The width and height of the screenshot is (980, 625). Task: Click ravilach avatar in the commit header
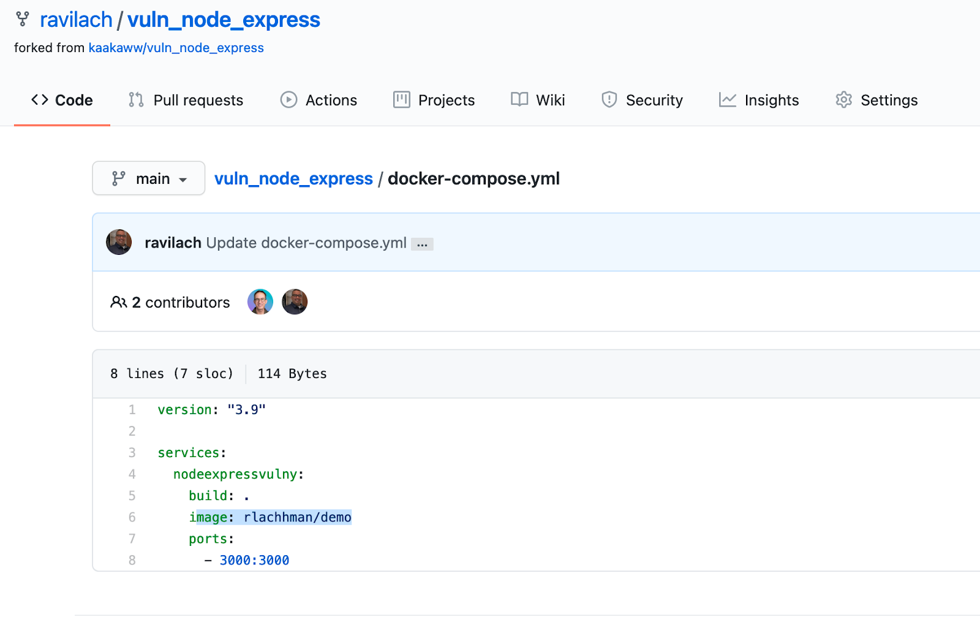[119, 242]
